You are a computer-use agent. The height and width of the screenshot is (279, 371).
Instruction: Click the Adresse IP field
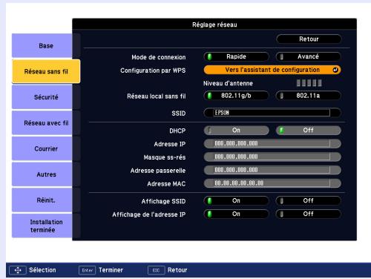pos(272,144)
